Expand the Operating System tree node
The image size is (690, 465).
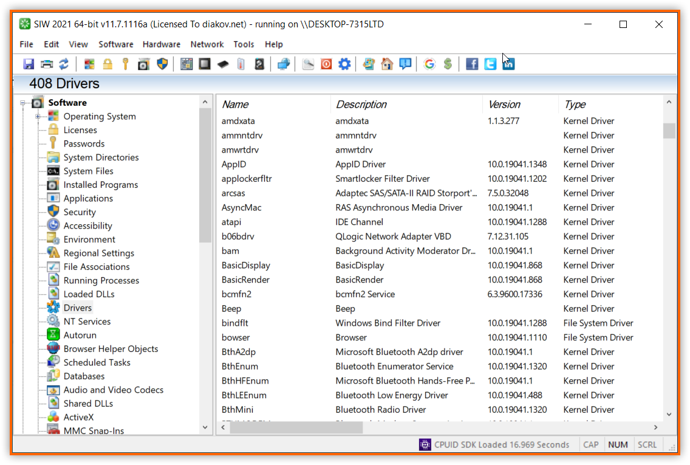(x=38, y=117)
